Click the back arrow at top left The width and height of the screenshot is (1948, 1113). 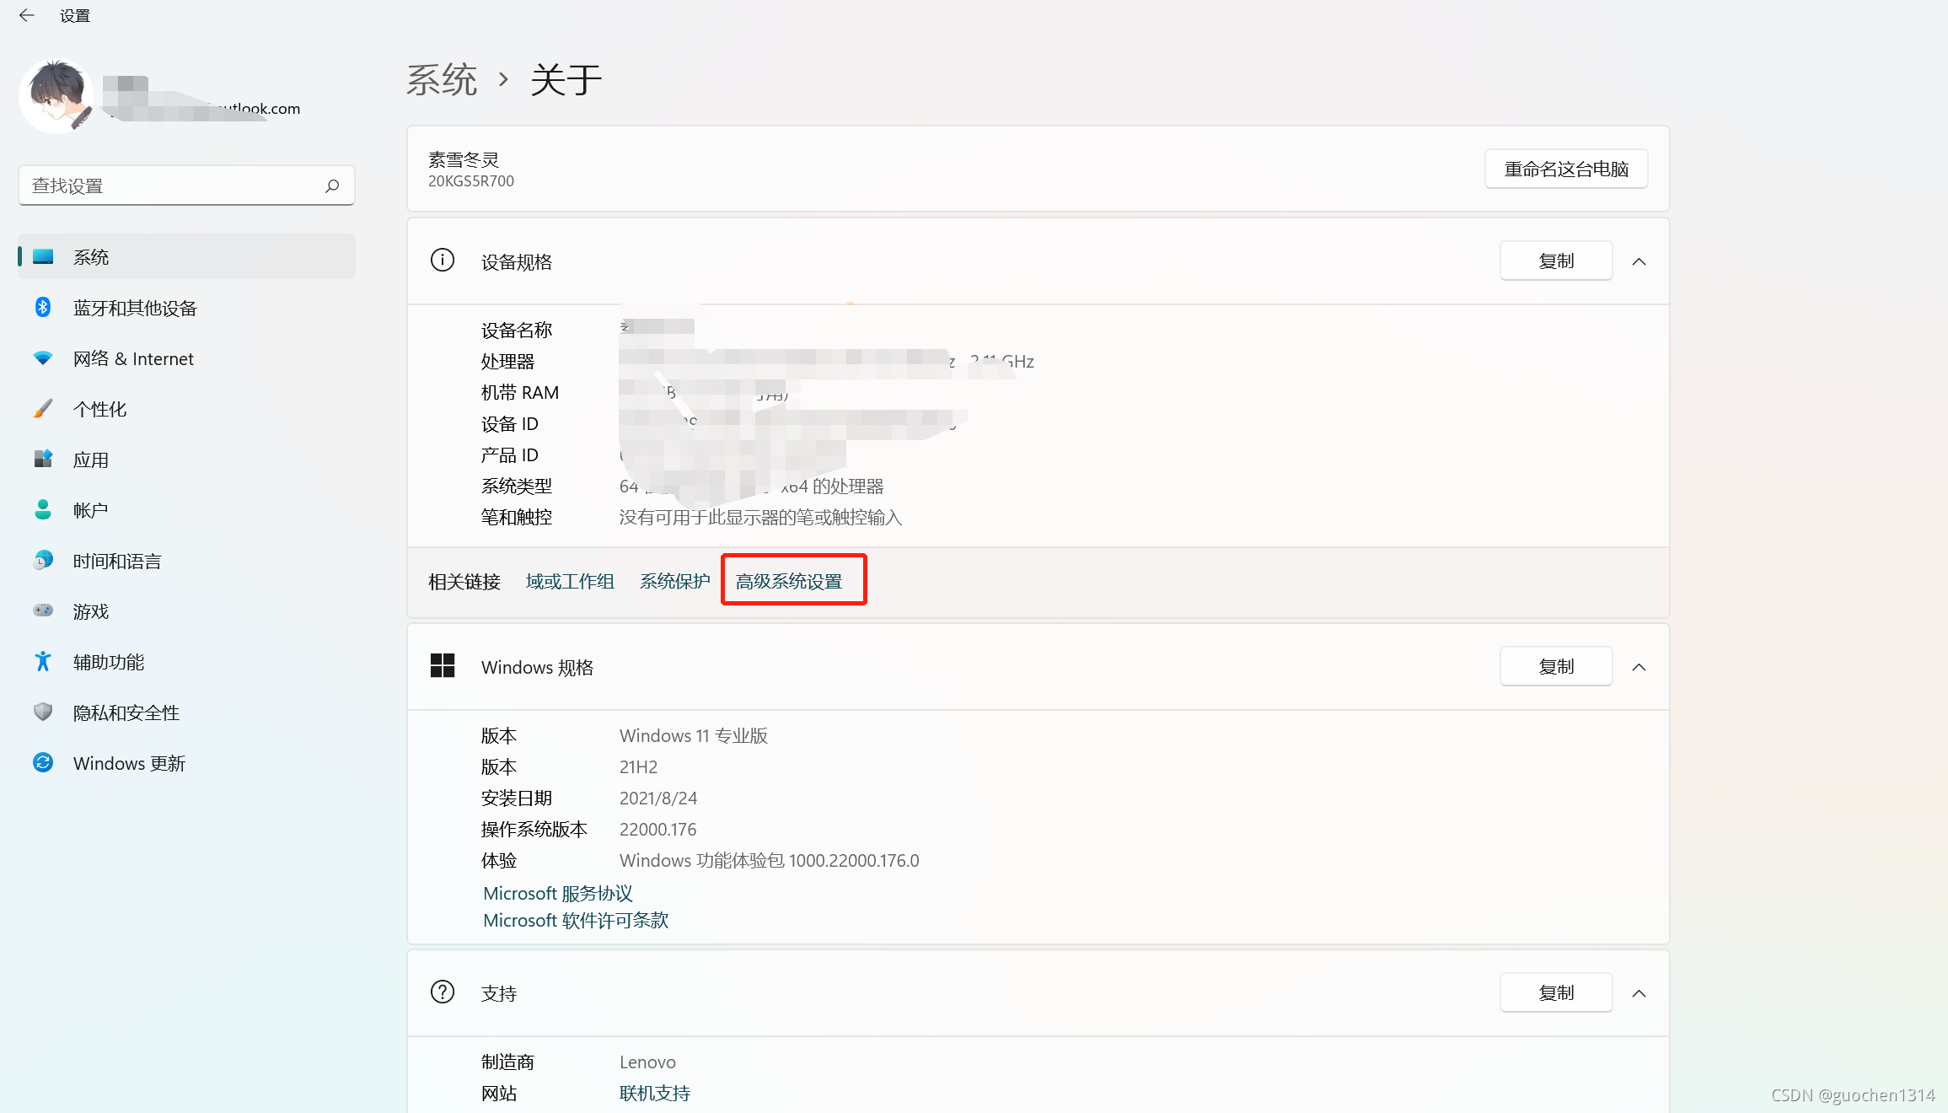tap(26, 15)
